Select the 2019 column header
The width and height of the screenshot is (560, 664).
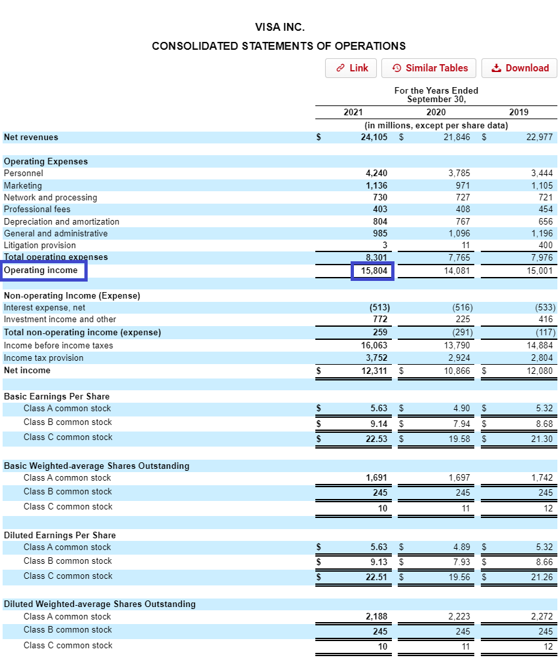pos(518,112)
